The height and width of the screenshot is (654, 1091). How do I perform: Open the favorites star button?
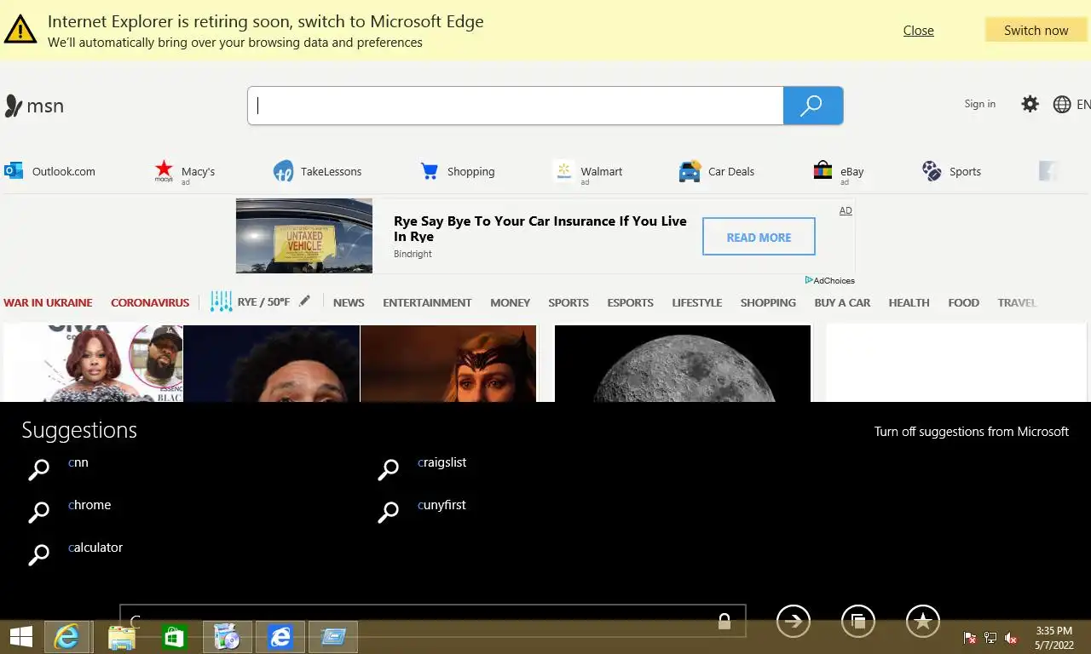click(923, 622)
